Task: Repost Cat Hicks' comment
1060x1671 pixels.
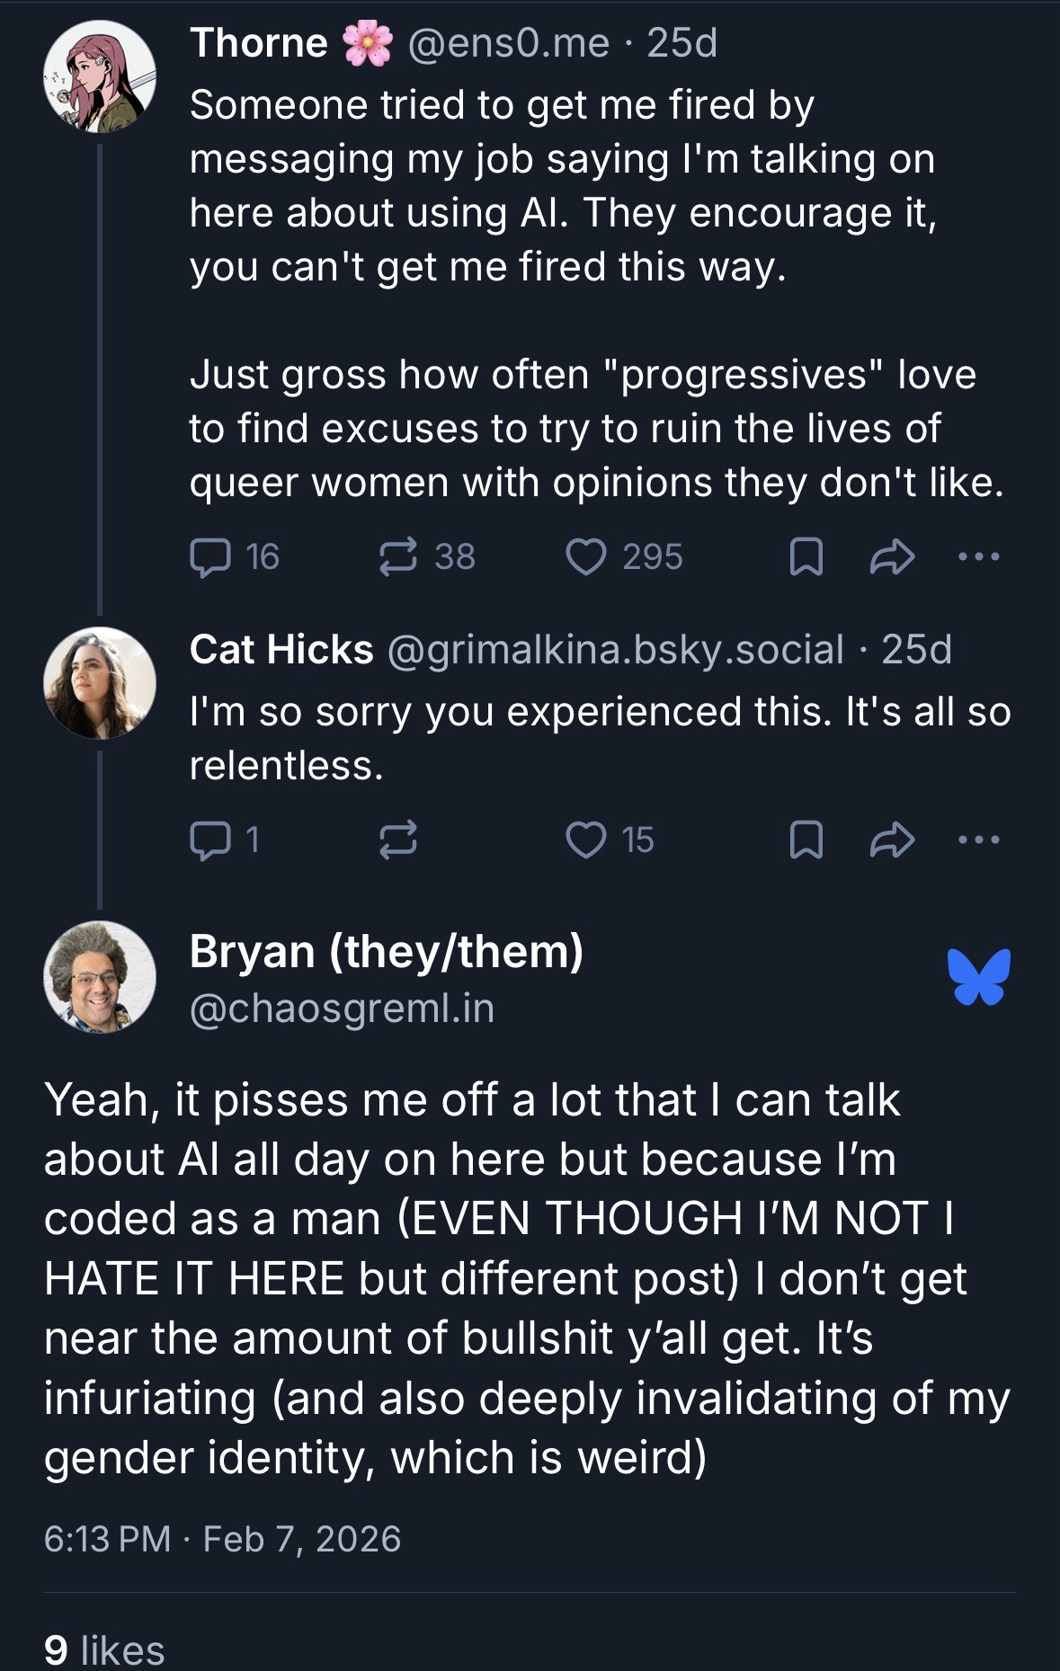Action: click(398, 840)
